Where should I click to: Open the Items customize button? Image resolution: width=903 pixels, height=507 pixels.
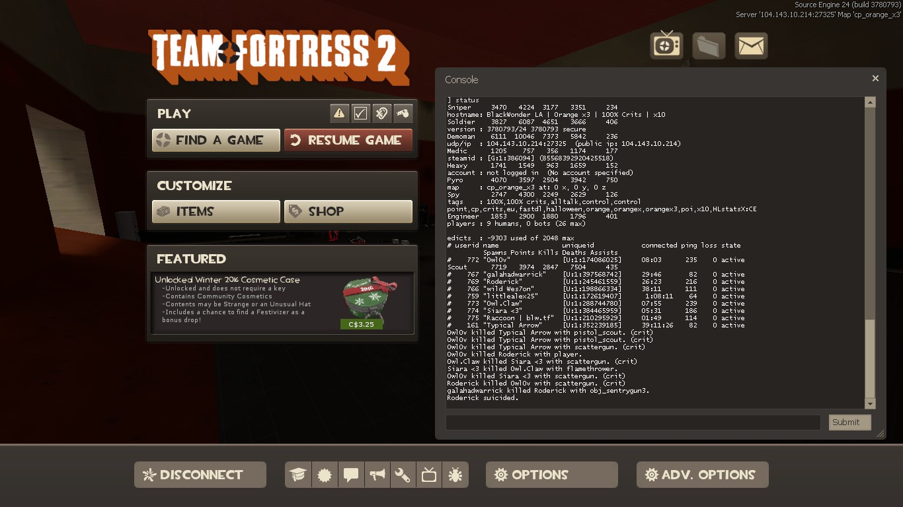click(x=216, y=211)
